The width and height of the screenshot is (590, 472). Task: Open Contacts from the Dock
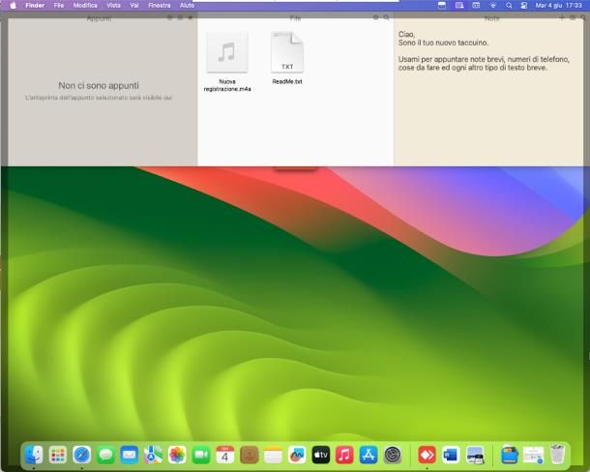tap(250, 455)
